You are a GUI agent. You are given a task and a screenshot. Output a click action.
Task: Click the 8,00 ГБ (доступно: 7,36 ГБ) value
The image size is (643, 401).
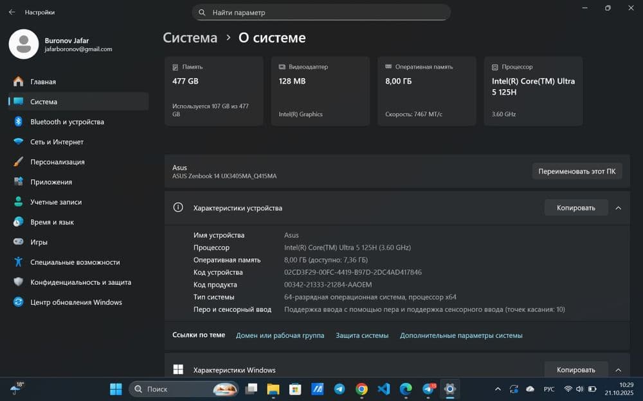click(x=326, y=260)
